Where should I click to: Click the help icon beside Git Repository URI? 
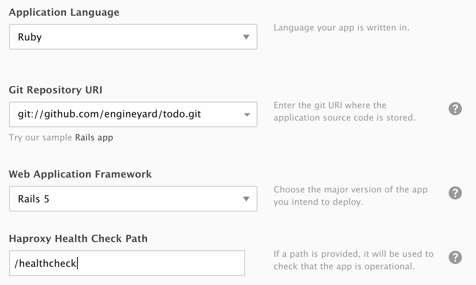[x=455, y=109]
